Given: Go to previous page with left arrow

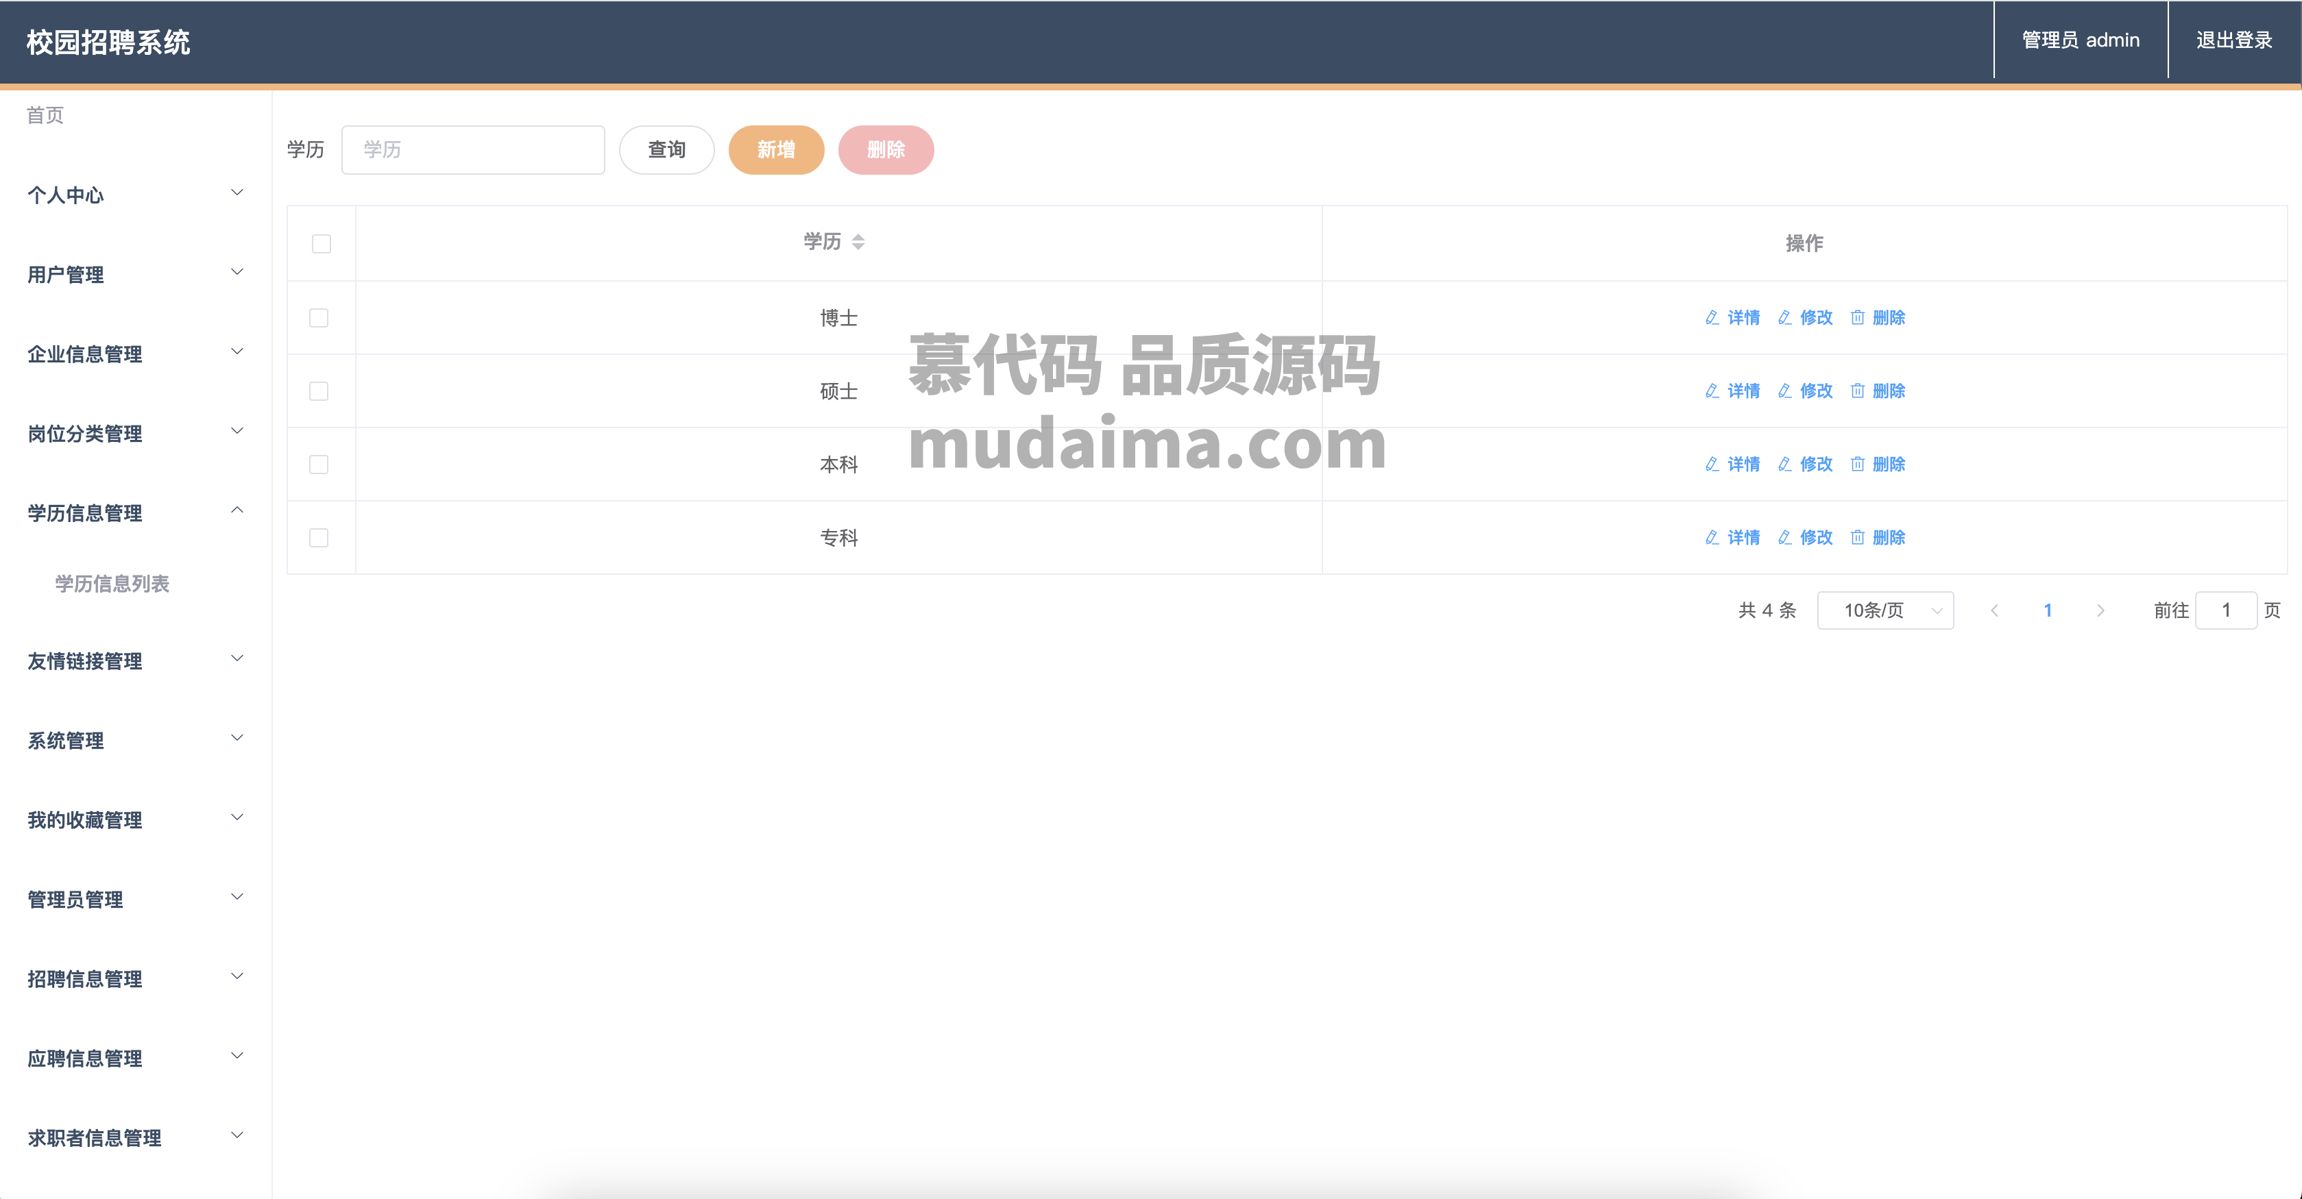Looking at the screenshot, I should pyautogui.click(x=1995, y=611).
